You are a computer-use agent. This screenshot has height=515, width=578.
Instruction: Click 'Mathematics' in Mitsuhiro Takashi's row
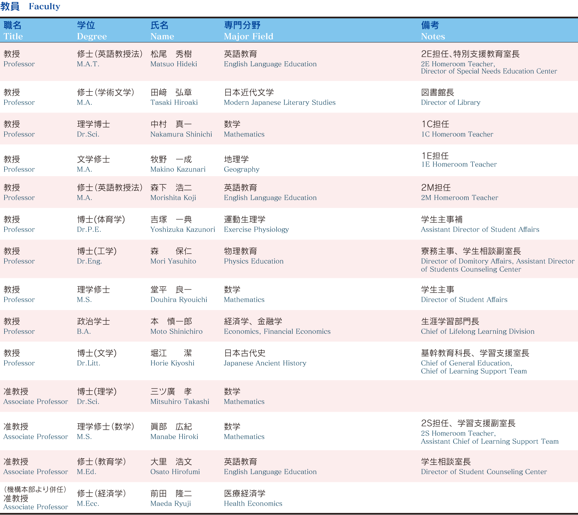pos(244,402)
